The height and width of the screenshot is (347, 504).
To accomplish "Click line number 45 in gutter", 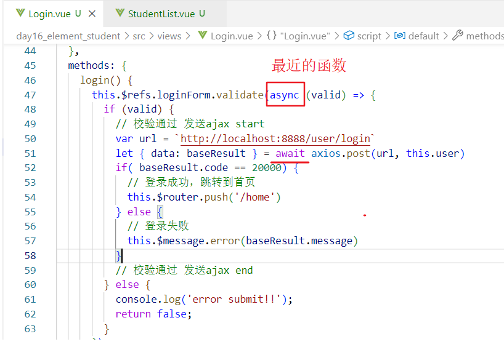I will point(30,65).
